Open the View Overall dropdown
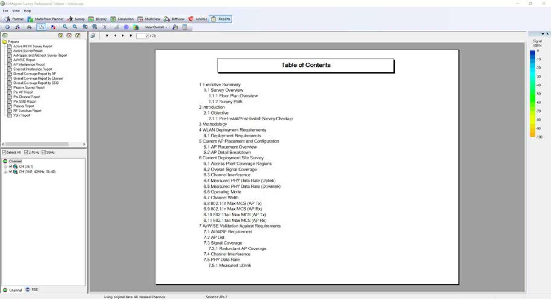The width and height of the screenshot is (551, 299). point(156,27)
